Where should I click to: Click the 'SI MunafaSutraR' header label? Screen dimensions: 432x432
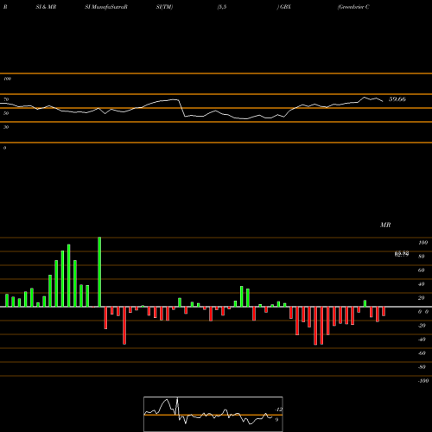click(x=106, y=7)
